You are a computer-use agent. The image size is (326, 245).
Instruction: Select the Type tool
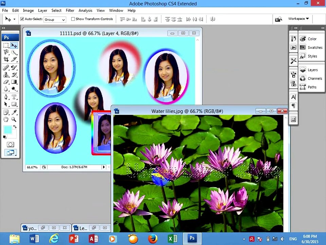[14, 97]
